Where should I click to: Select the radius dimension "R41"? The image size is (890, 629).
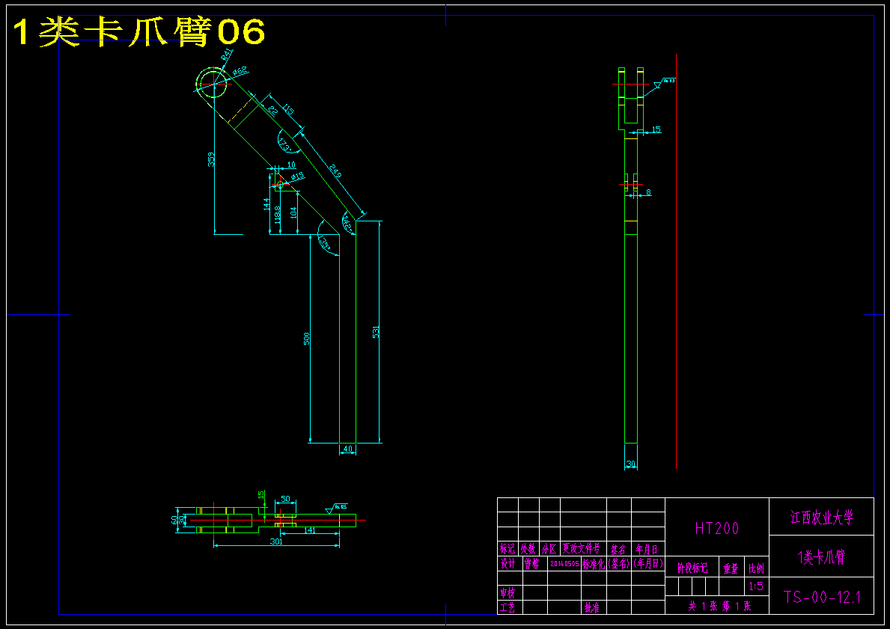click(x=227, y=55)
